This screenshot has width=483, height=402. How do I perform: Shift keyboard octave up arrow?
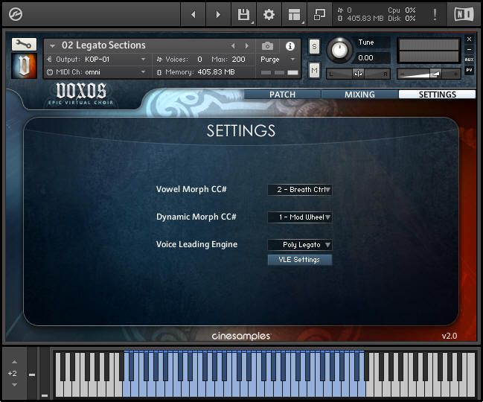coord(14,362)
